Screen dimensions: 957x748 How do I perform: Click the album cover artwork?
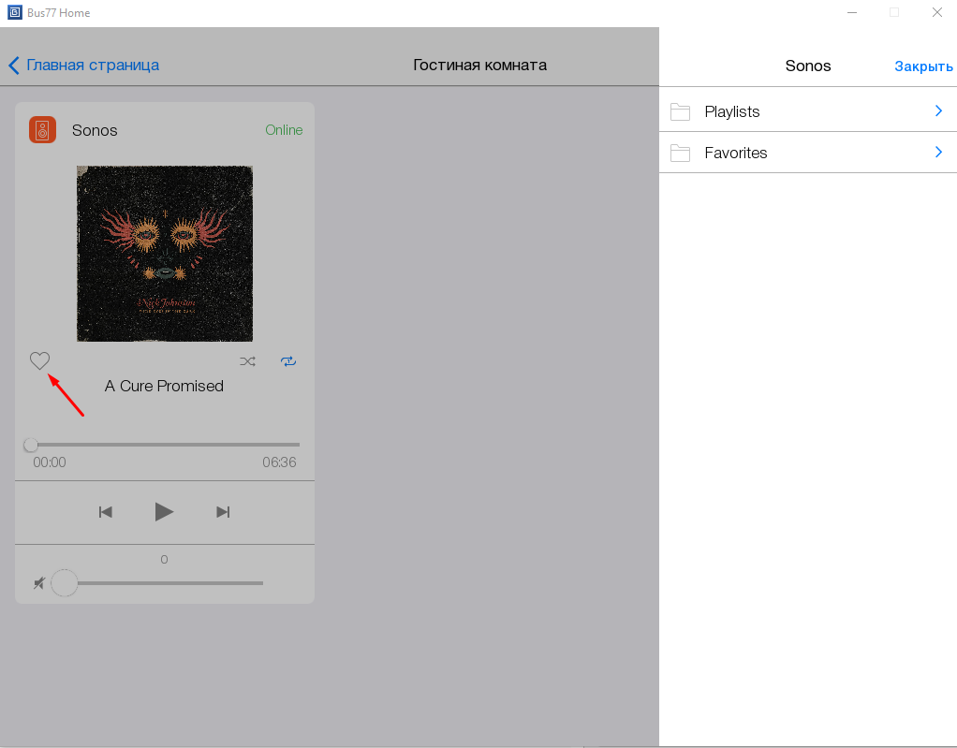point(165,253)
